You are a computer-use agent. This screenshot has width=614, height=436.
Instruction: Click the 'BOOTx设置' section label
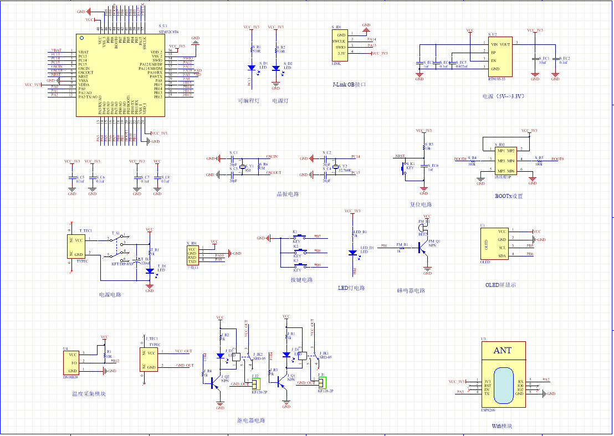coord(509,196)
